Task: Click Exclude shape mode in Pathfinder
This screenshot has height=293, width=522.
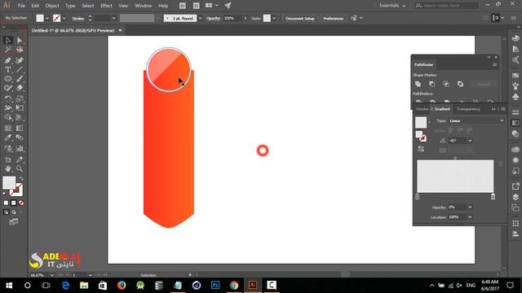Action: tap(460, 84)
